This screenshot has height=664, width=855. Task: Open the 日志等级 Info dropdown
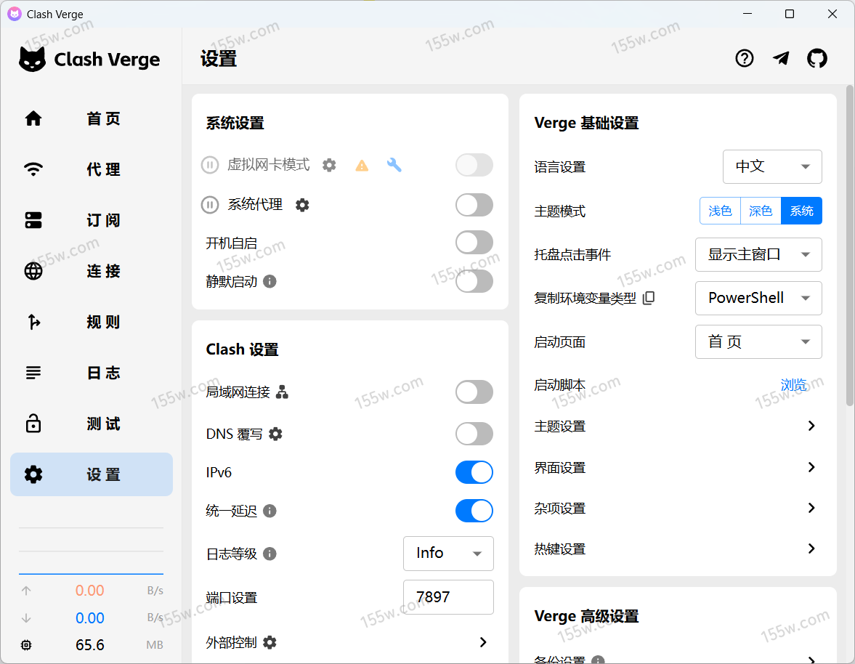(448, 554)
